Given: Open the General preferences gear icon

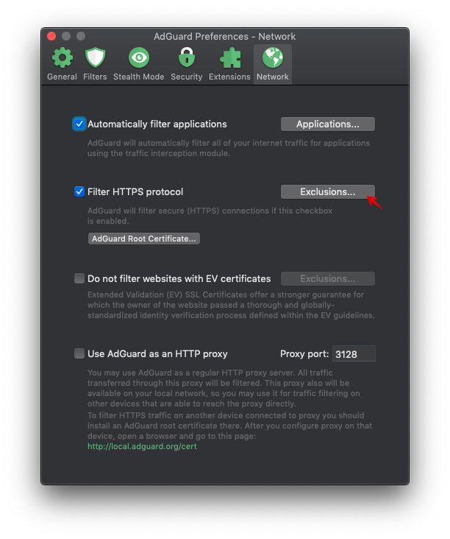Looking at the screenshot, I should tap(62, 58).
